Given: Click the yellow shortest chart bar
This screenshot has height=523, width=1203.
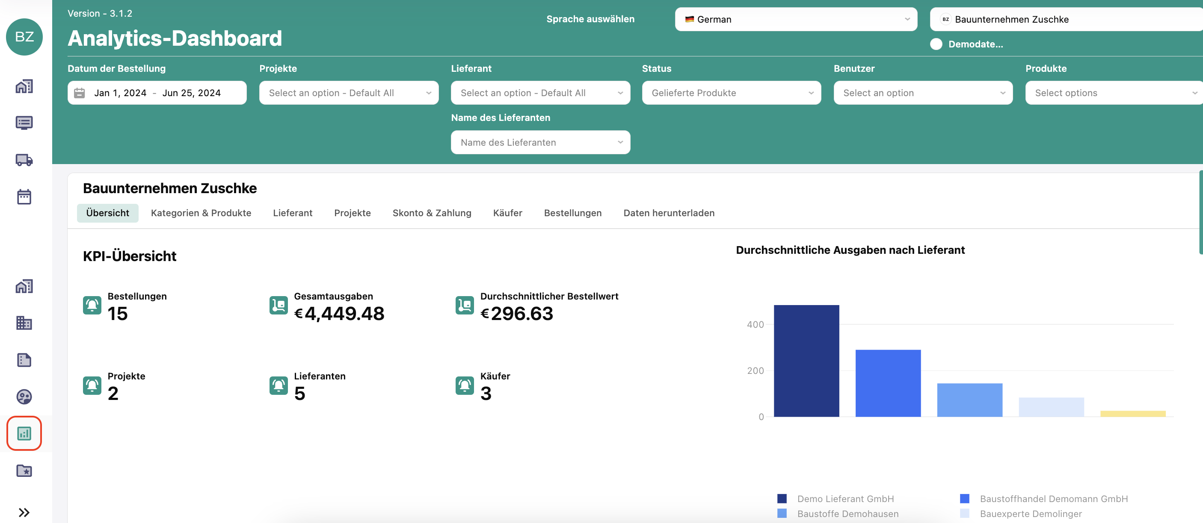Looking at the screenshot, I should point(1133,414).
